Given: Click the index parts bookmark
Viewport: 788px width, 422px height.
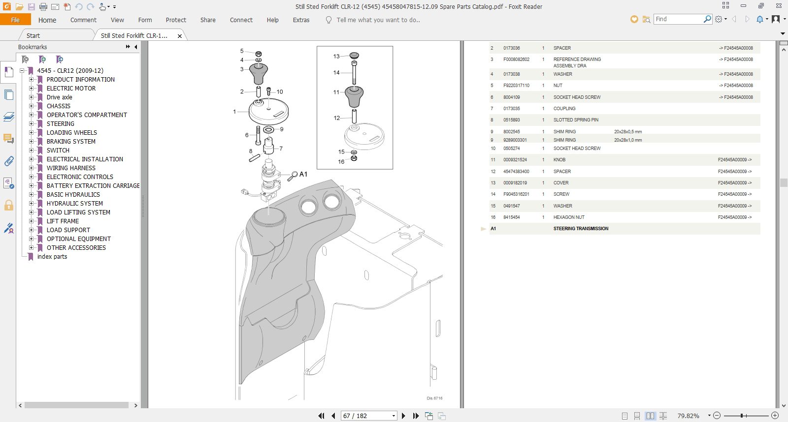Looking at the screenshot, I should pos(52,257).
